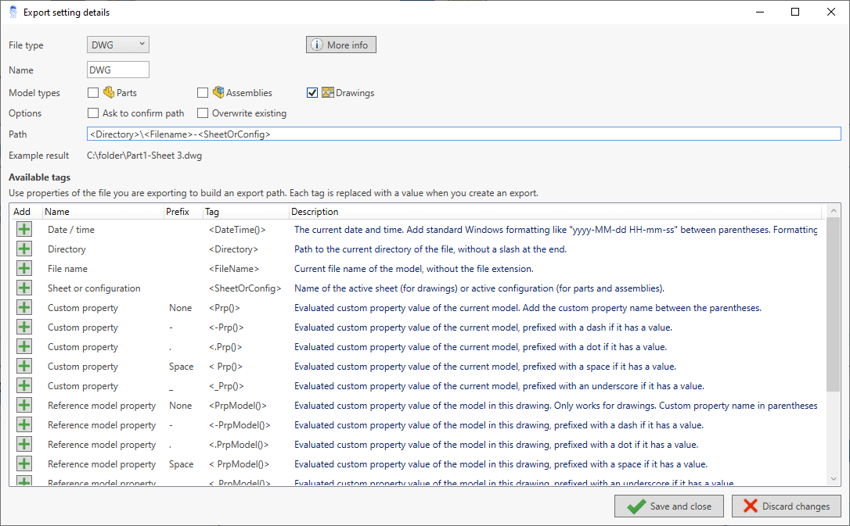
Task: Click the More info button
Action: pos(340,45)
